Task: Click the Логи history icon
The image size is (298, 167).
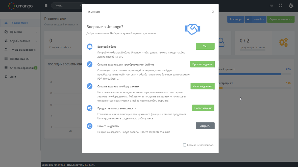Action: tap(6, 77)
